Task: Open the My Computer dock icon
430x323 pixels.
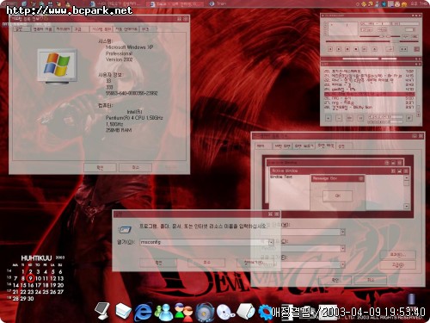Action: coord(101,310)
